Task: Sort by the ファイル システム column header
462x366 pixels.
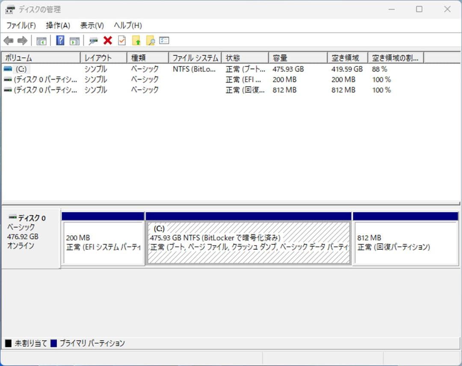Action: pyautogui.click(x=195, y=57)
